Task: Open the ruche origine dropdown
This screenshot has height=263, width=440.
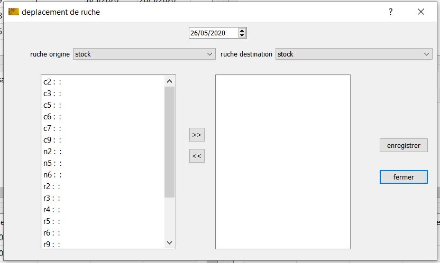Action: (x=144, y=54)
